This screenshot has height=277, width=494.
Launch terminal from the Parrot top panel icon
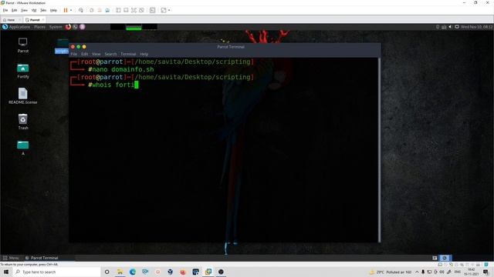[76, 27]
